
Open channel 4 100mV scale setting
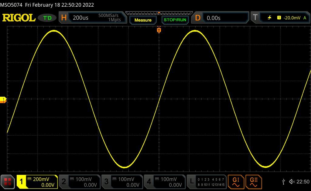click(x=169, y=179)
